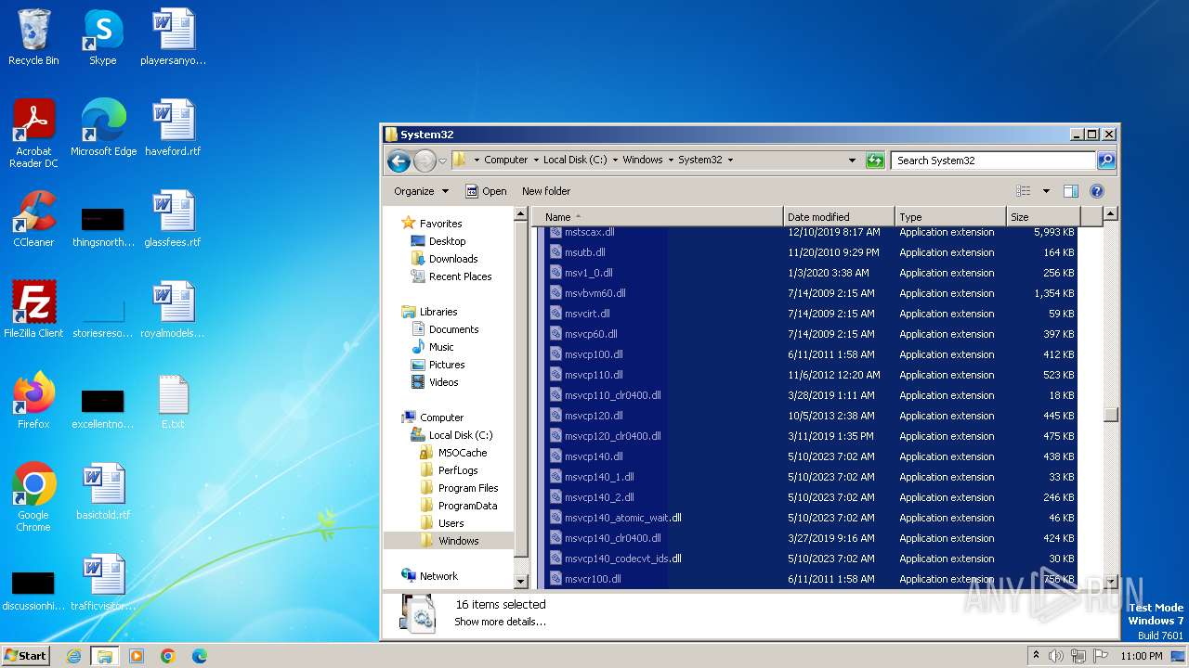Image resolution: width=1189 pixels, height=668 pixels.
Task: Change view with the Views icon
Action: tap(1024, 191)
